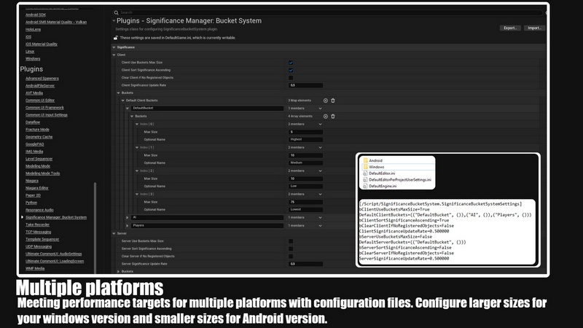
Task: Enable Clear Client If No Registered Objects
Action: 291,77
